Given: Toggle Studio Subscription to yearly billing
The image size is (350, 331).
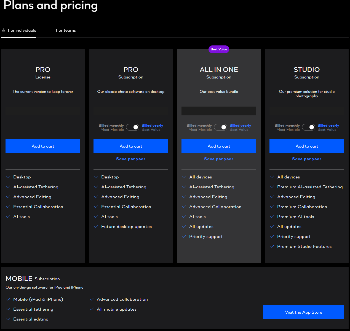Looking at the screenshot, I should point(309,127).
